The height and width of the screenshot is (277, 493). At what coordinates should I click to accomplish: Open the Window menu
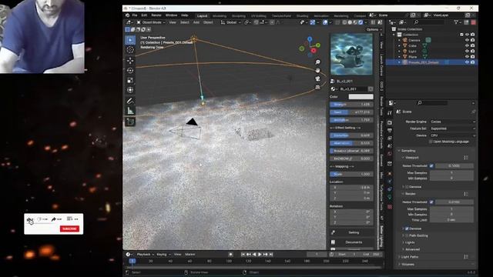click(x=171, y=15)
